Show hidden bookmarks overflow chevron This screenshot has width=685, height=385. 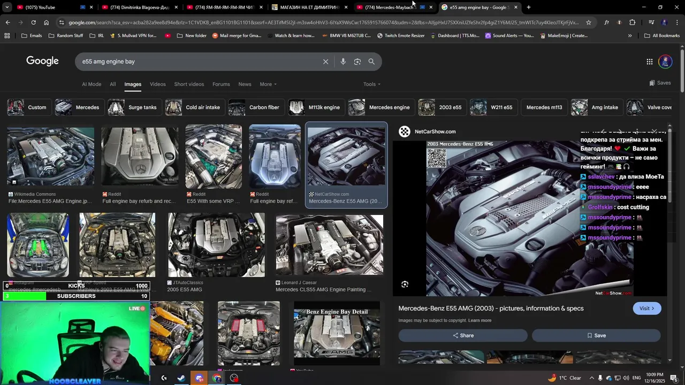pyautogui.click(x=629, y=36)
